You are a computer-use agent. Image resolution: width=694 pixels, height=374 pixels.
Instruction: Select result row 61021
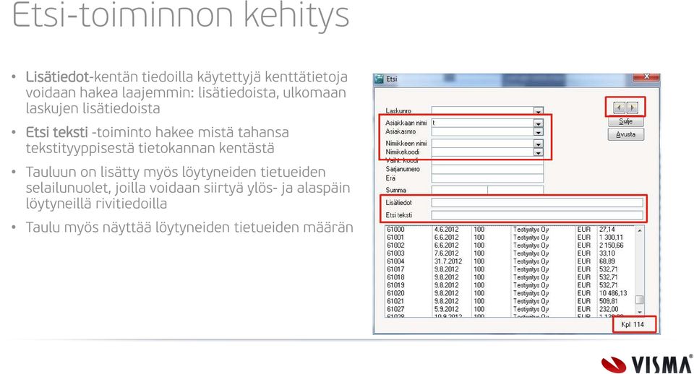pos(510,301)
